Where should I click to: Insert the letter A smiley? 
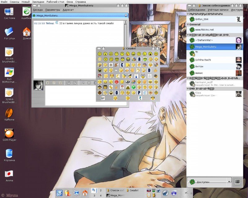point(139,59)
